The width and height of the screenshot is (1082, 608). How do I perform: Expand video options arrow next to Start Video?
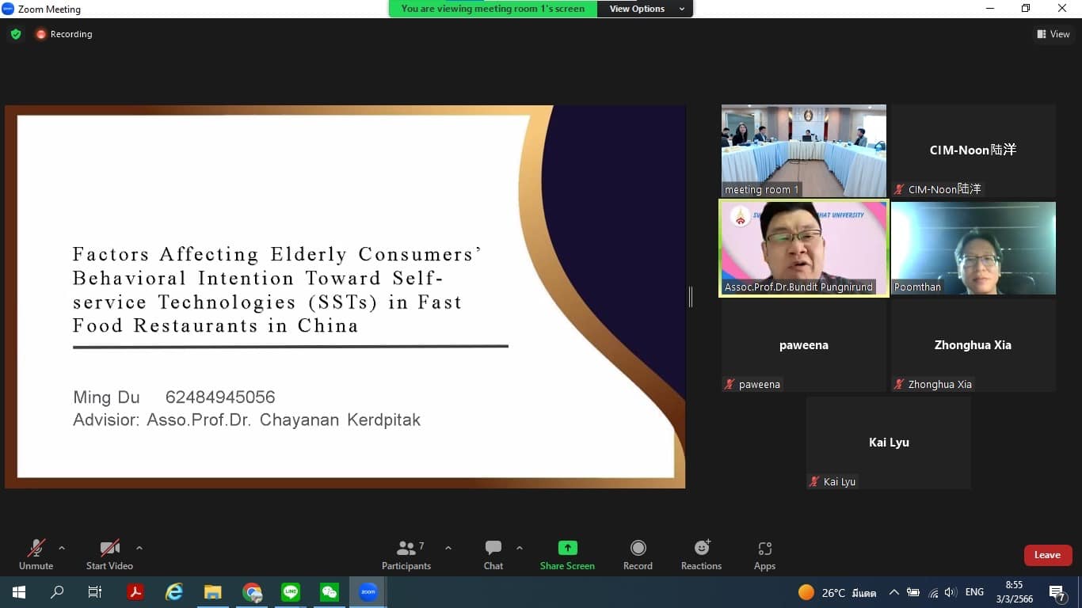pyautogui.click(x=139, y=548)
